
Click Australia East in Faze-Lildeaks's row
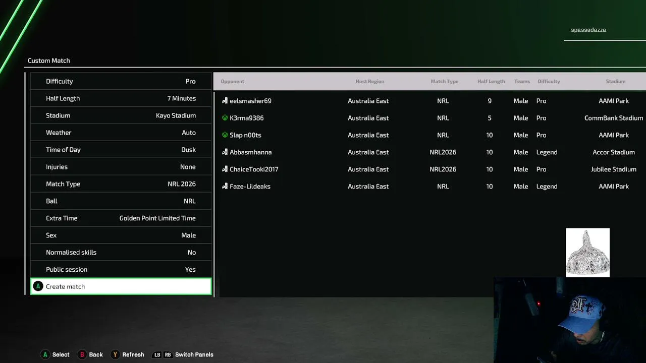click(x=368, y=187)
